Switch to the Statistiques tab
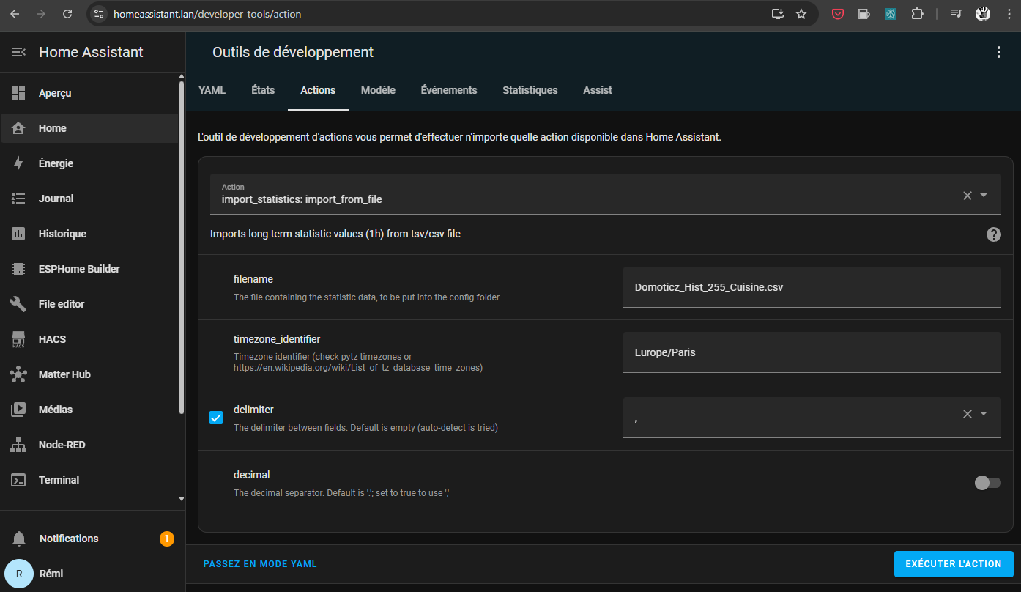 pyautogui.click(x=530, y=90)
